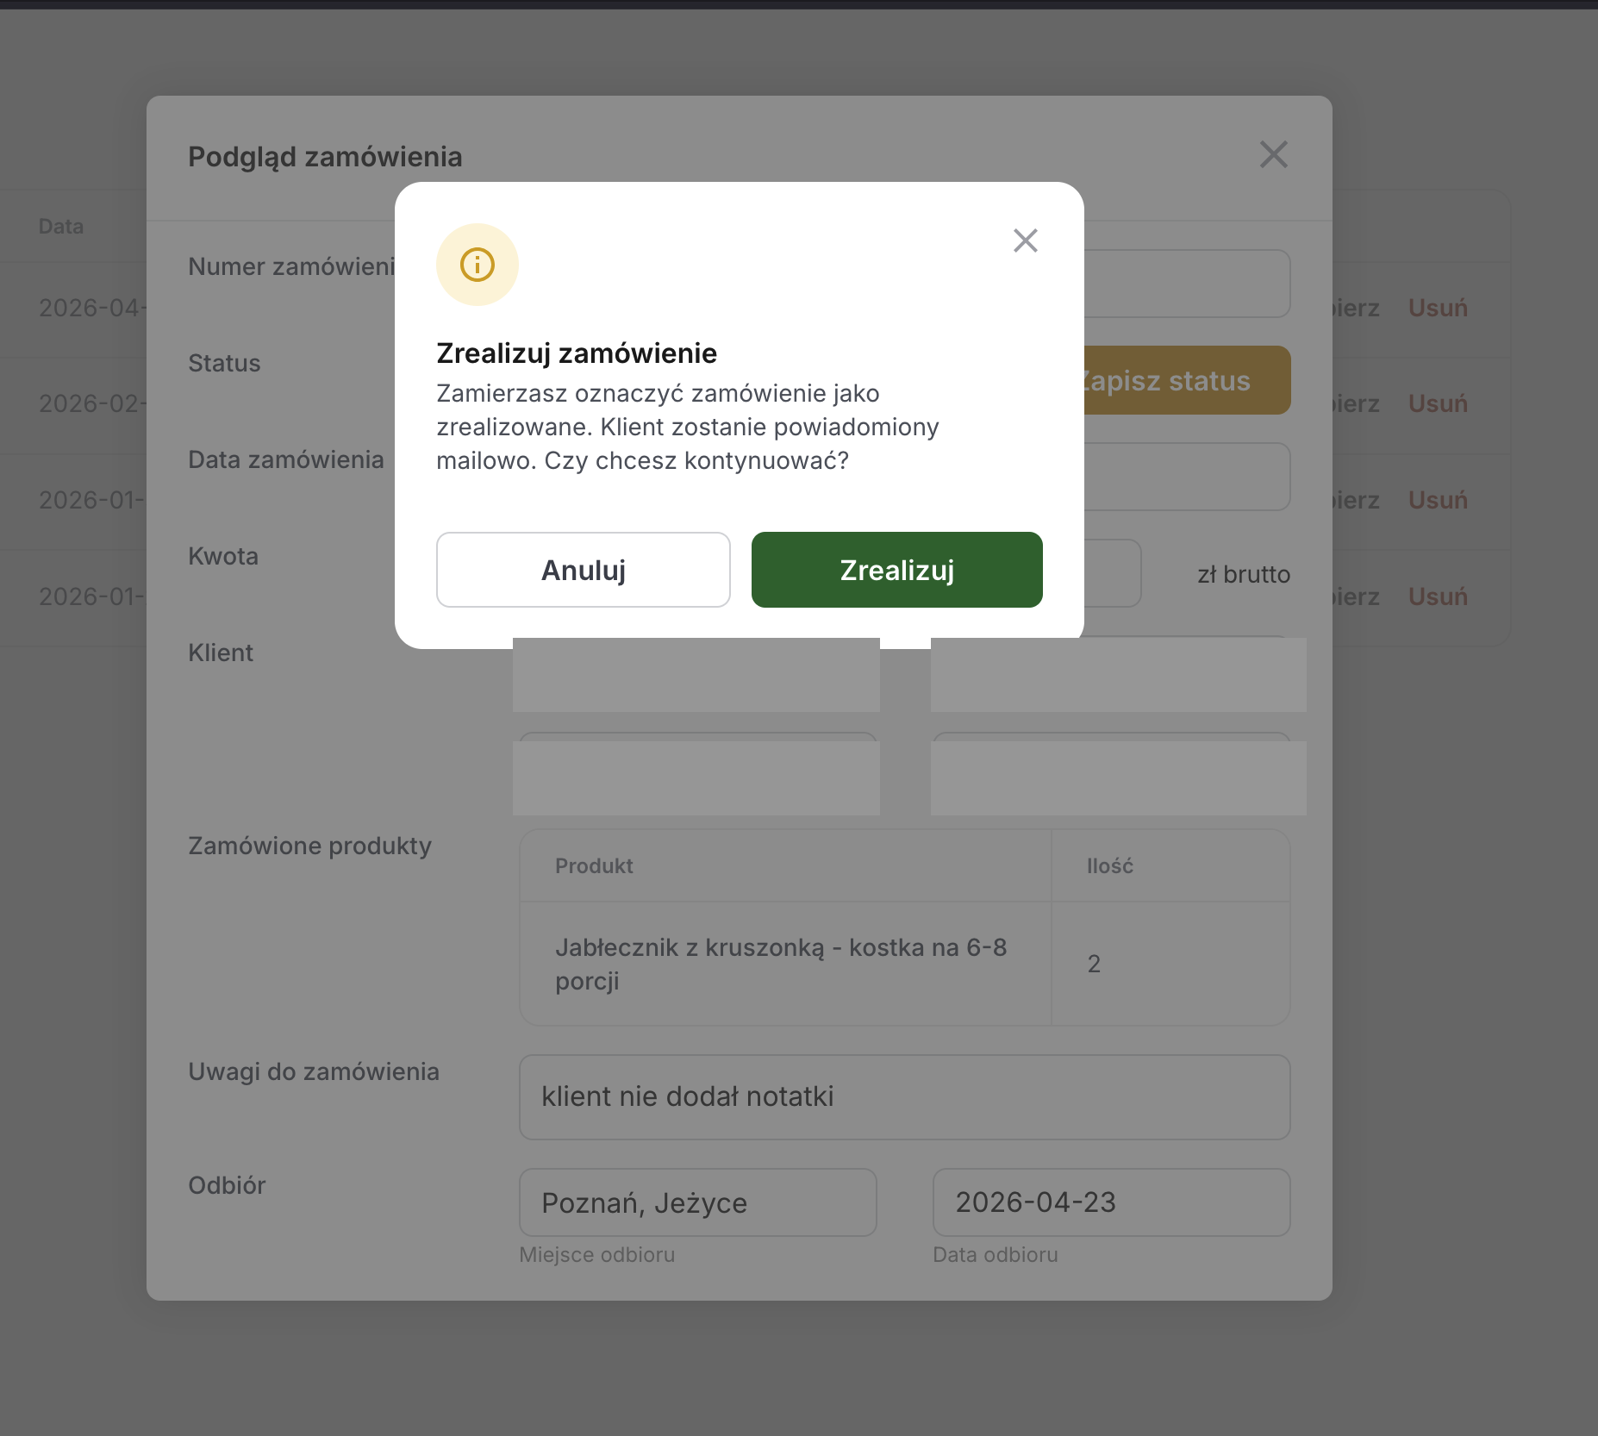
Task: Click the Produkt column header
Action: click(x=594, y=866)
